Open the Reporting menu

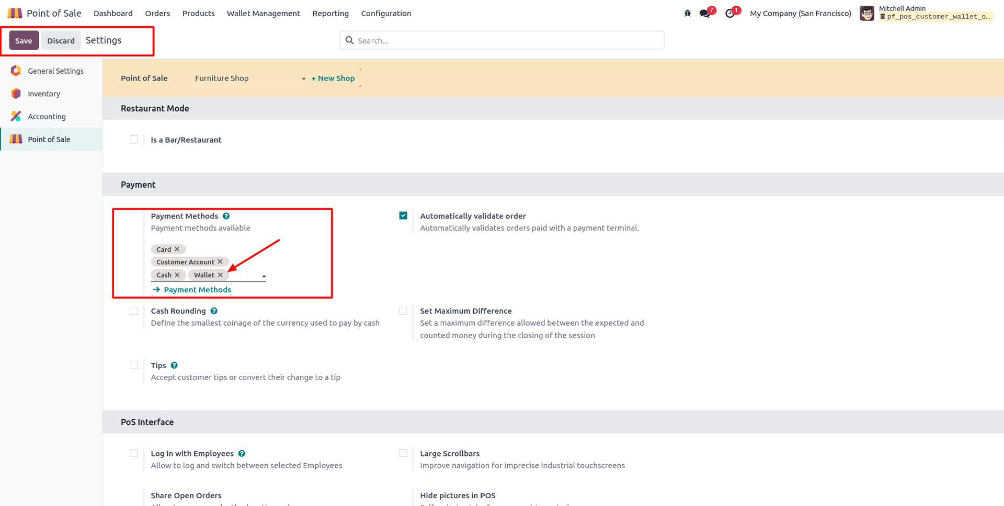pos(330,13)
